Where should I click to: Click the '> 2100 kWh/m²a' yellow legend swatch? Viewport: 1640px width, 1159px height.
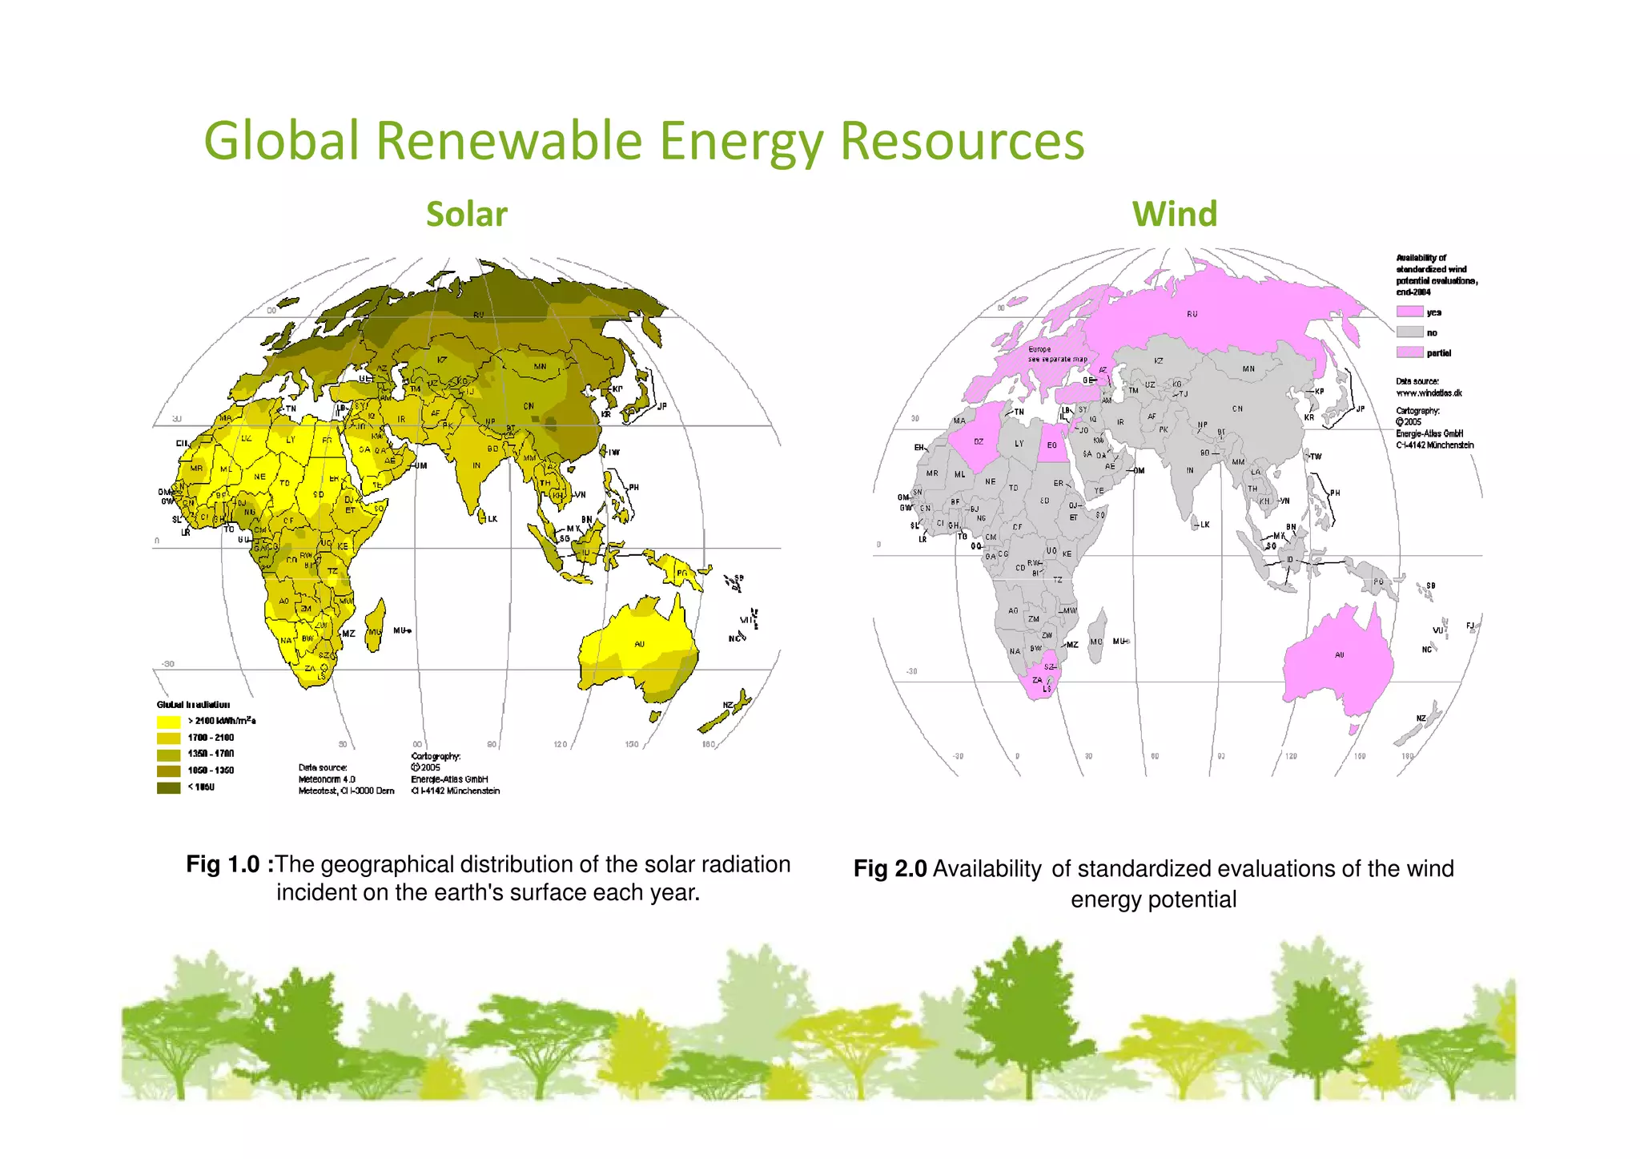[x=168, y=722]
